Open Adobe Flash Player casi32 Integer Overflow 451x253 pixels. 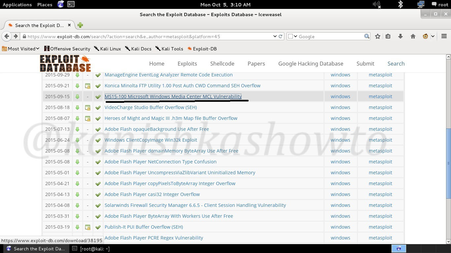pos(152,194)
